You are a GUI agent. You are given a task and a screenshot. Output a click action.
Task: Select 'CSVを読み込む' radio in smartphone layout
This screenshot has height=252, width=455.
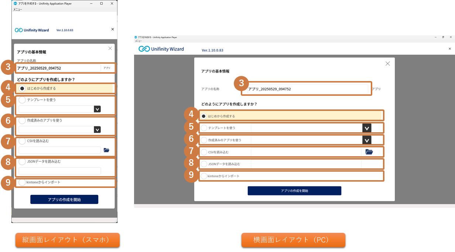click(x=22, y=141)
